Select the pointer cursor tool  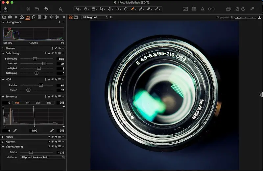pyautogui.click(x=78, y=9)
